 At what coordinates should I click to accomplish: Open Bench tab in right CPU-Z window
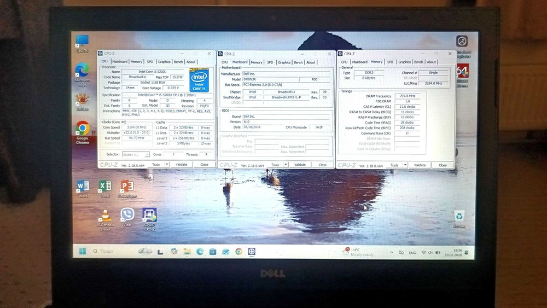[x=418, y=62]
